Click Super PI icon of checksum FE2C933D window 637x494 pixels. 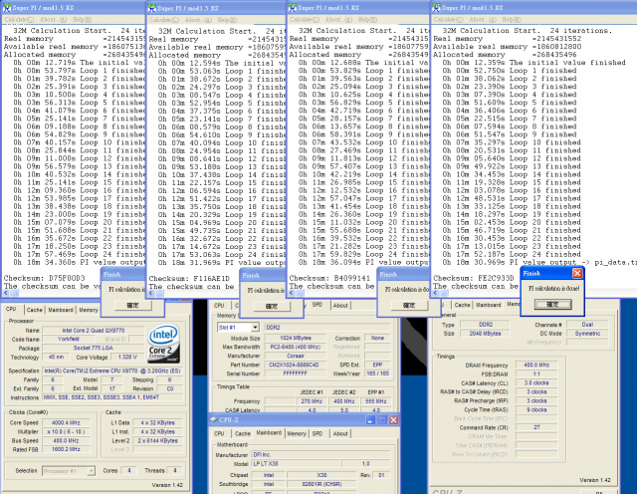pos(436,7)
